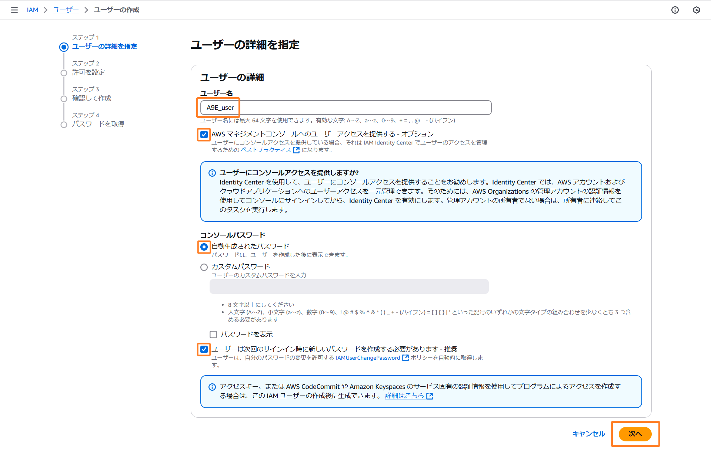
Task: Click info icon in console access notice
Action: click(212, 173)
